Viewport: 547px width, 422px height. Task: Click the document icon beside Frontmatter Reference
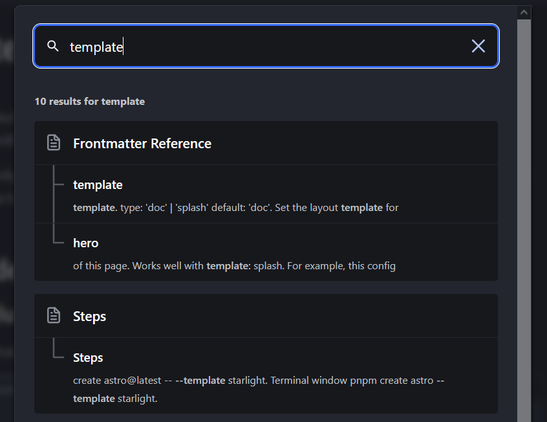54,142
